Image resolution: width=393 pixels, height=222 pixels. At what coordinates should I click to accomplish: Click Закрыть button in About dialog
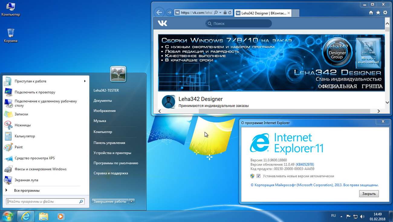point(369,194)
